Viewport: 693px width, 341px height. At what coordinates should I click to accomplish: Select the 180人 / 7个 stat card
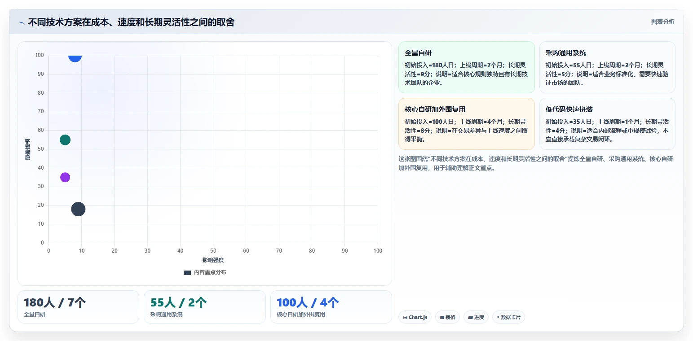[78, 307]
